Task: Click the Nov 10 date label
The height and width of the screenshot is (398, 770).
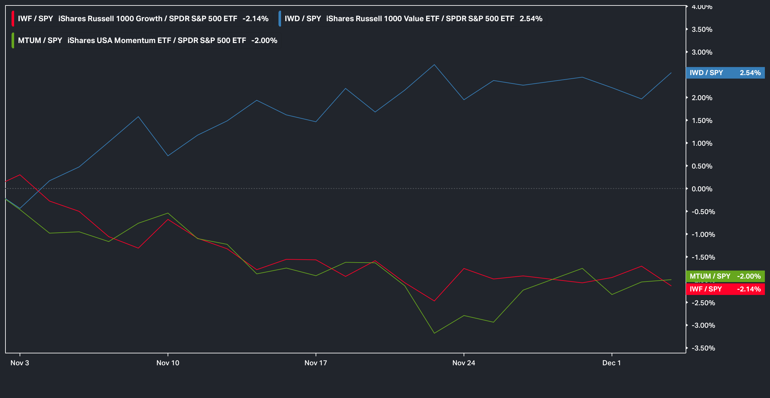Action: coord(168,363)
